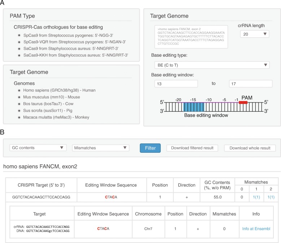
Task: Click the upper table's Editing Window Sequence header
Action: click(111, 185)
